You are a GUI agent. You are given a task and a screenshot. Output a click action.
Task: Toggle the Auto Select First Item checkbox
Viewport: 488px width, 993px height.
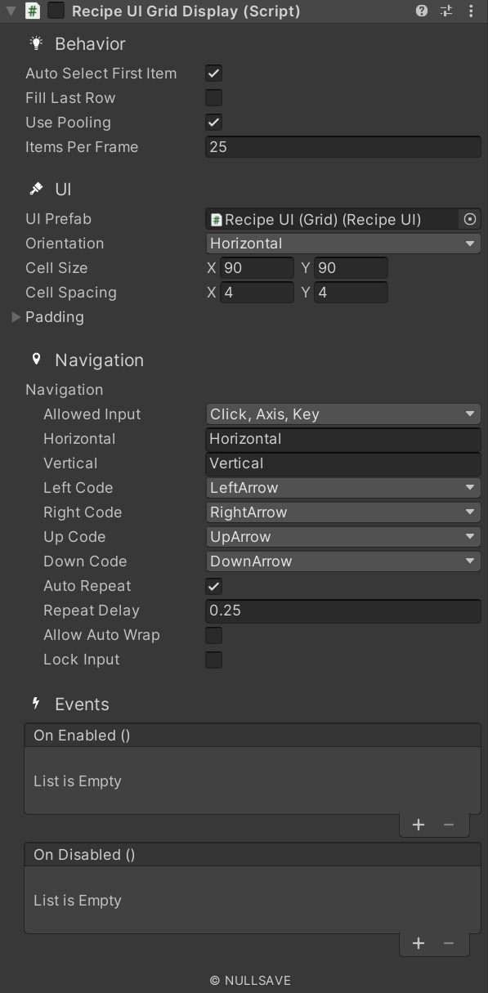coord(213,73)
